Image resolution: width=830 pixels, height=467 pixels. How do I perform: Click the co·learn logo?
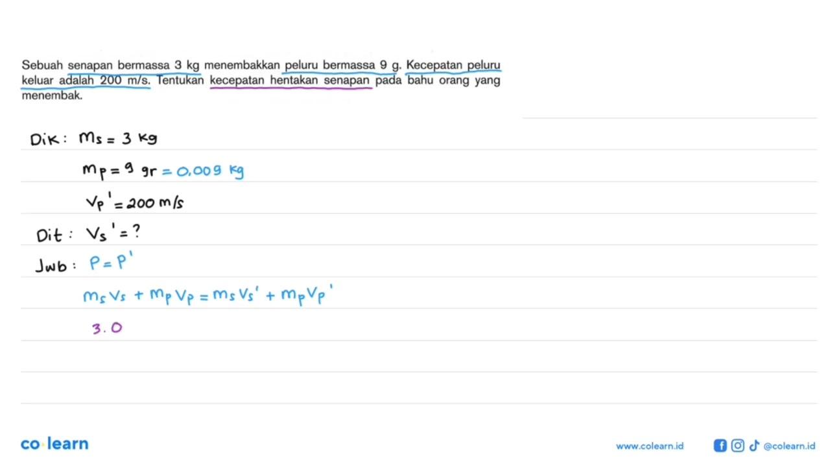point(54,444)
